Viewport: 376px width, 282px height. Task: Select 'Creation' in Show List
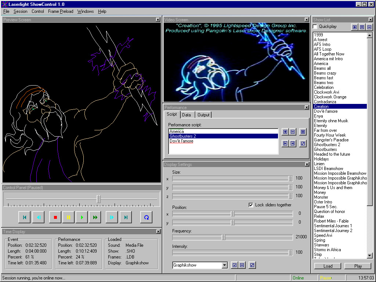340,106
